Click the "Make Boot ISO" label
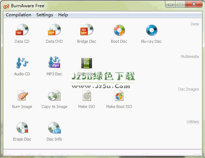This screenshot has width=205, height=158. (119, 107)
